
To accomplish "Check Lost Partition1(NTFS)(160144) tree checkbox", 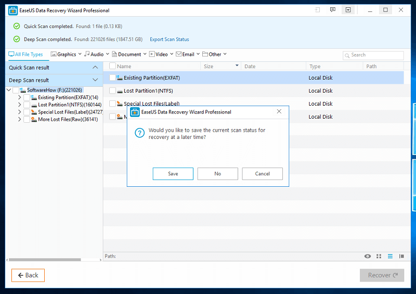I will click(x=27, y=105).
